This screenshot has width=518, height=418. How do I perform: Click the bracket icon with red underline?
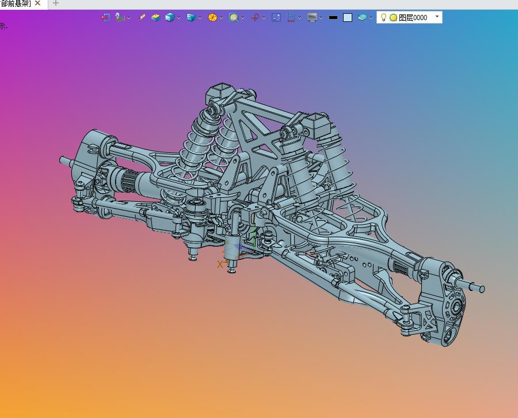(291, 17)
